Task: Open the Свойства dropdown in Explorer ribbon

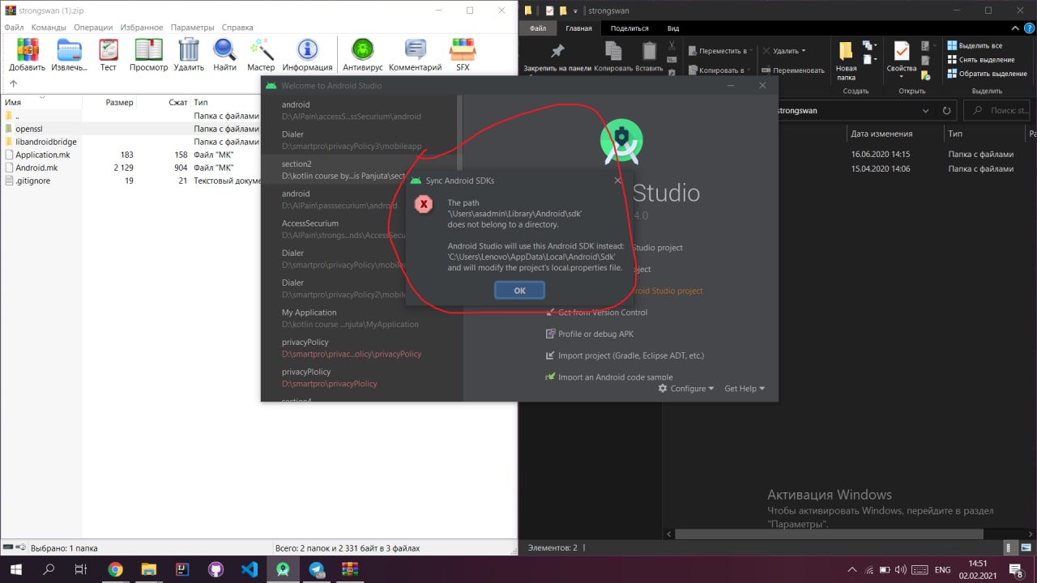Action: pos(902,76)
